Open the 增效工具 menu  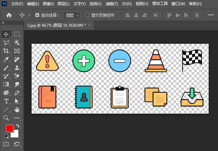[x=160, y=4]
